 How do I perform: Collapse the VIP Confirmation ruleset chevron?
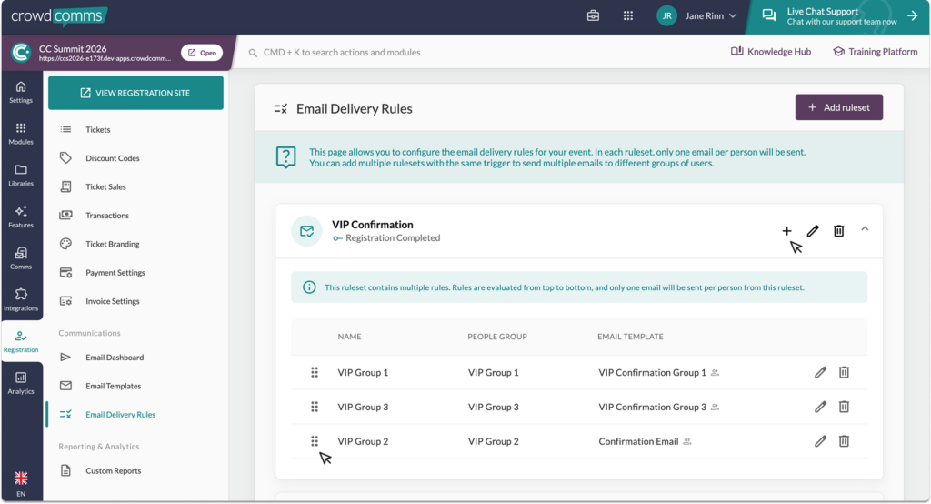[x=865, y=229]
